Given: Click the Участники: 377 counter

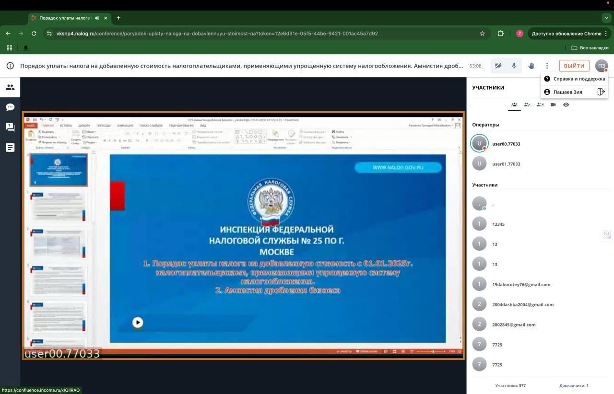Looking at the screenshot, I should [510, 385].
